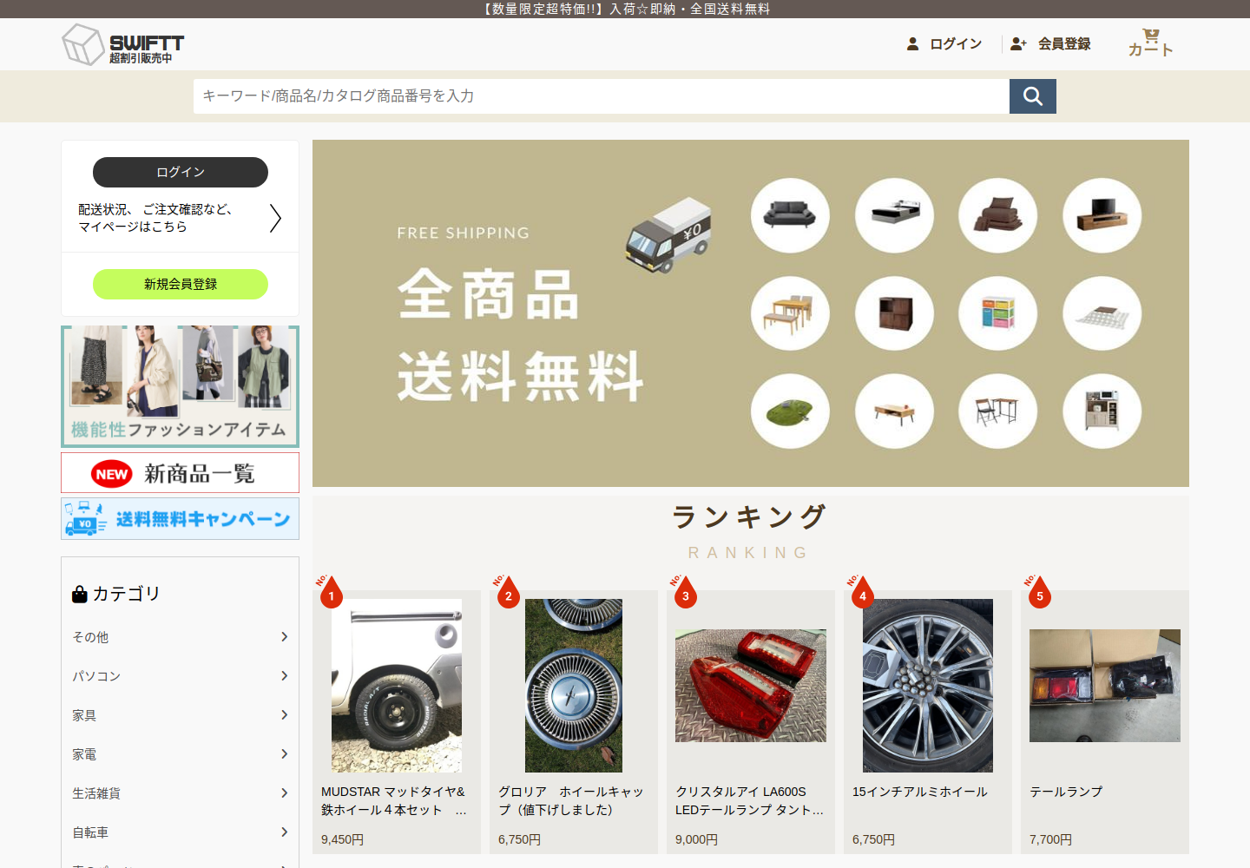The image size is (1250, 868).
Task: Expand the 生活雑貨 category
Action: (181, 793)
